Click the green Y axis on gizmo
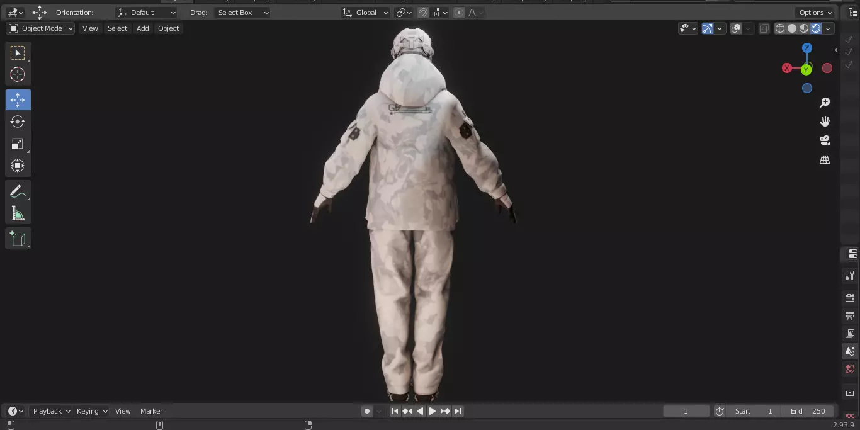This screenshot has height=430, width=860. pos(806,70)
